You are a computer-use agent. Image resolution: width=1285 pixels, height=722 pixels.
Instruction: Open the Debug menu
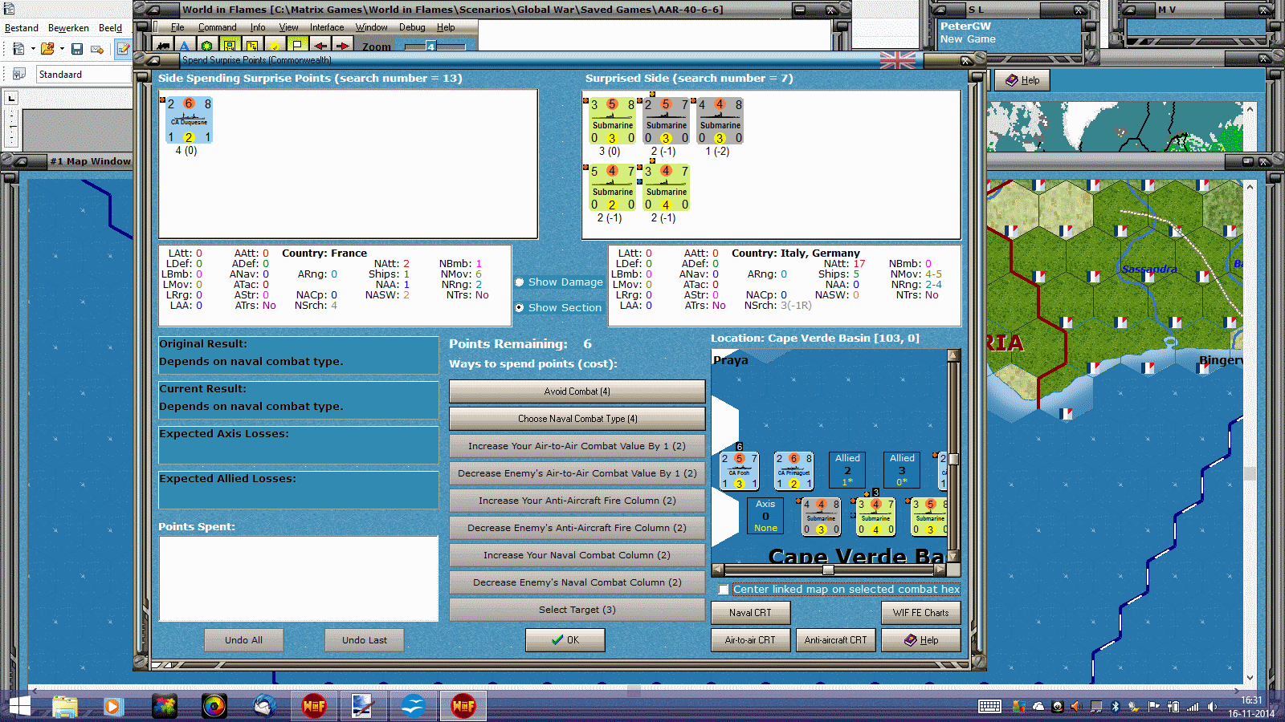point(412,27)
